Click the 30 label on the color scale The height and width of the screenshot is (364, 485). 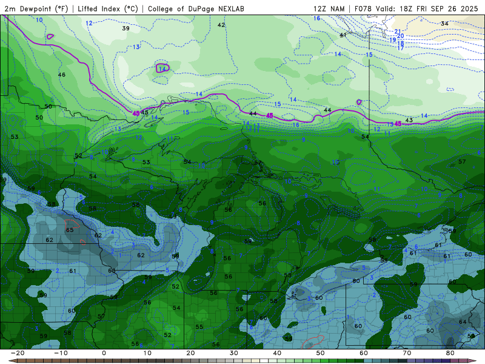point(234,353)
